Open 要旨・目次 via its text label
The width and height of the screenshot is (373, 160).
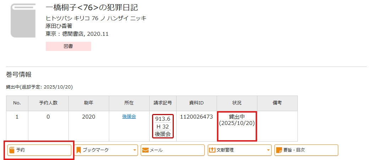tap(295, 150)
